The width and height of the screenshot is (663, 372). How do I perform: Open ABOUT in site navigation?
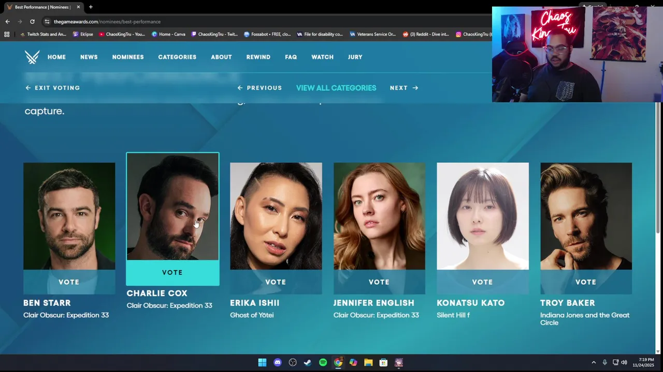221,57
